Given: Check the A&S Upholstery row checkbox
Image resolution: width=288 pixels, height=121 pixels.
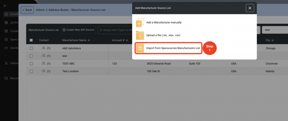Looking at the screenshot, I should coord(31,49).
